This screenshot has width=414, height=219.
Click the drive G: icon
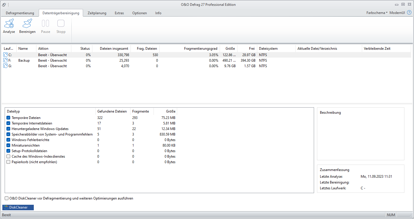(5, 66)
